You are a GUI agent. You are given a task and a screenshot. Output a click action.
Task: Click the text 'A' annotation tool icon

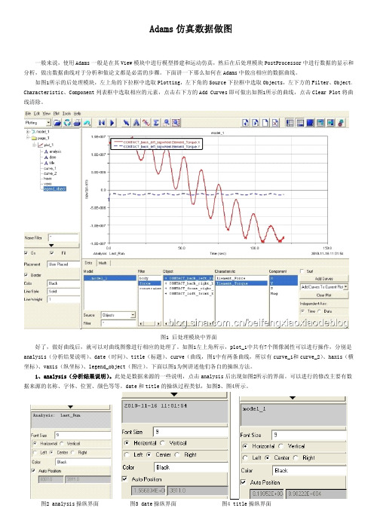[x=136, y=123]
